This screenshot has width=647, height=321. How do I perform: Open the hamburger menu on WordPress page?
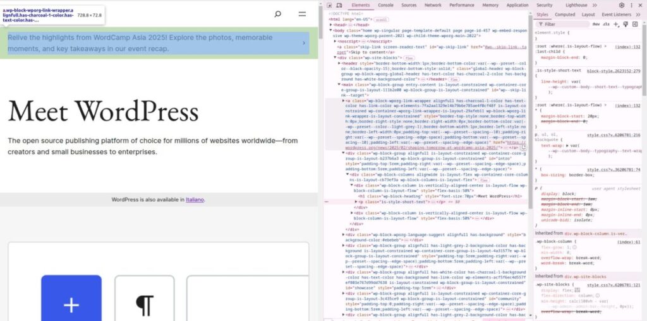click(302, 14)
